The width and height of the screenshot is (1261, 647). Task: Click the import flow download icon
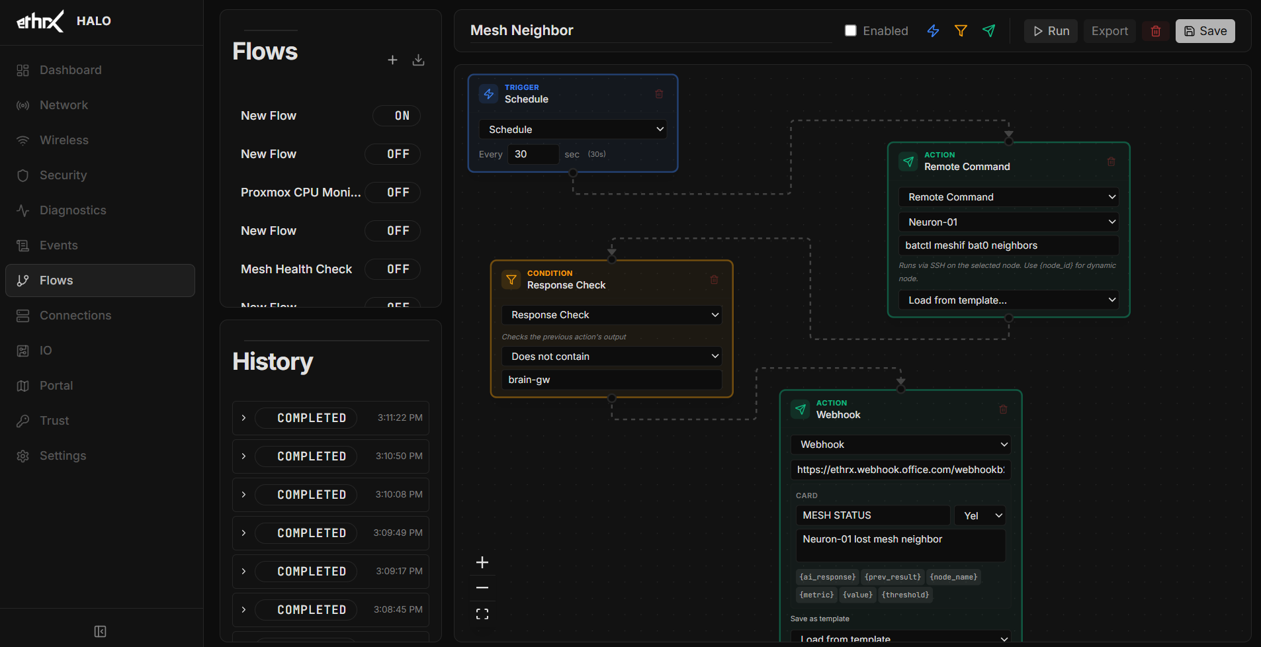(x=418, y=60)
